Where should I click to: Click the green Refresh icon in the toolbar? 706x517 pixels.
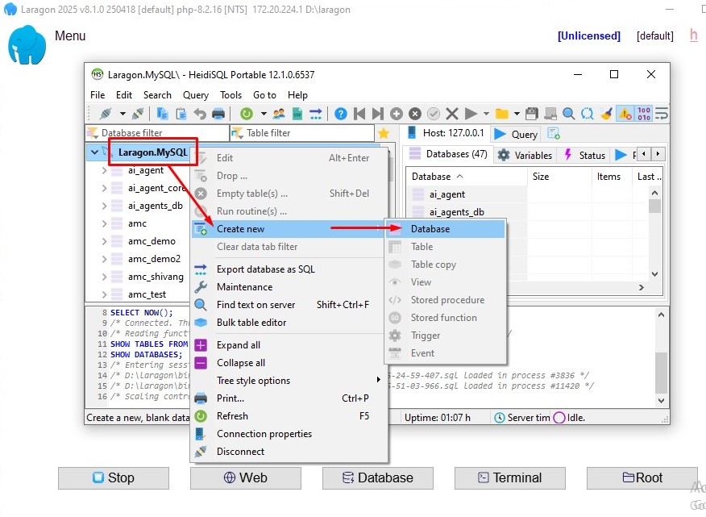pos(246,114)
